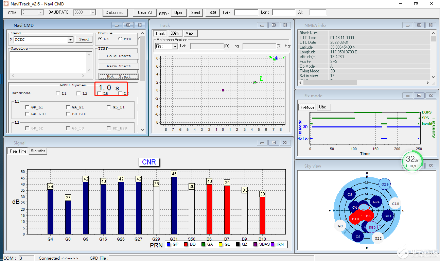This screenshot has width=440, height=261.
Task: Click the red B6 BeiDou satellite marker
Action: click(368, 215)
